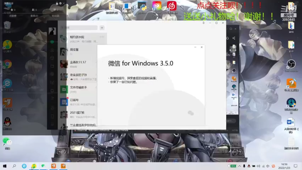This screenshot has width=302, height=170.
Task: Click the WeChat icon in the taskbar
Action: 43,166
